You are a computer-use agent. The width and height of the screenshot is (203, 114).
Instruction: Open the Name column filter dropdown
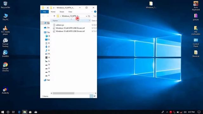[89, 21]
